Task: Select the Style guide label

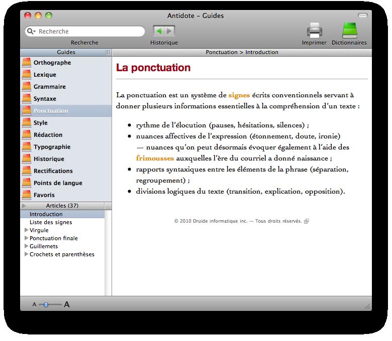Action: [41, 123]
